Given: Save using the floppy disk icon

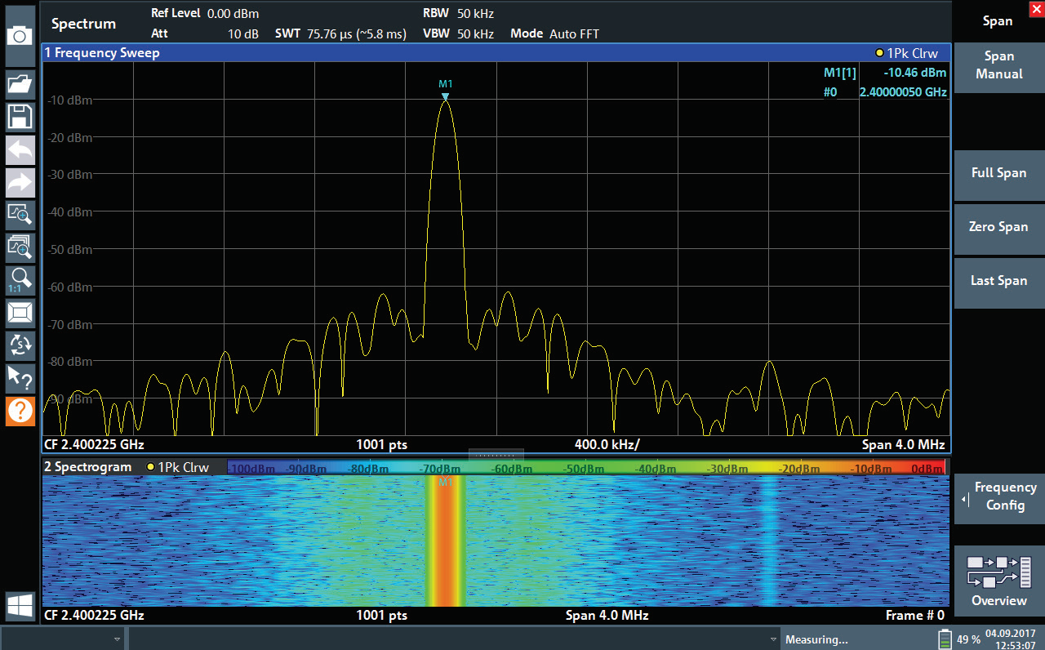Looking at the screenshot, I should 20,117.
